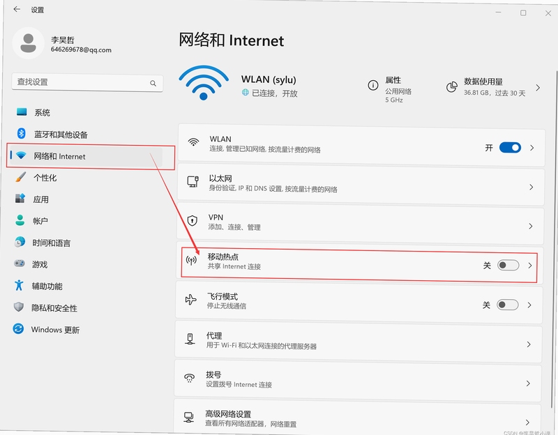
Task: Click the airplane mode plane icon
Action: pos(190,300)
